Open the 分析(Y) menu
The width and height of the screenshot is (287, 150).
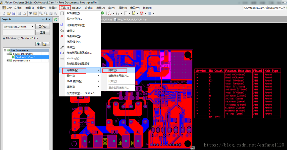click(89, 8)
